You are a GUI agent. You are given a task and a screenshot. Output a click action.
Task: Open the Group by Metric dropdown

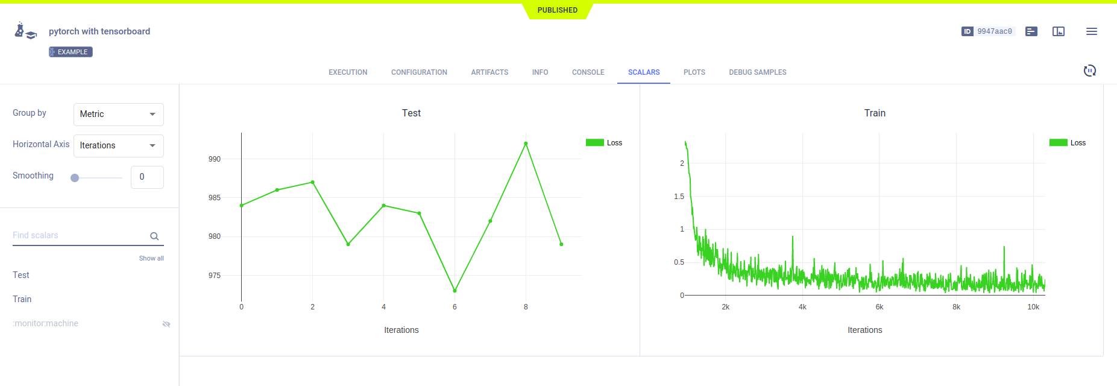[119, 114]
